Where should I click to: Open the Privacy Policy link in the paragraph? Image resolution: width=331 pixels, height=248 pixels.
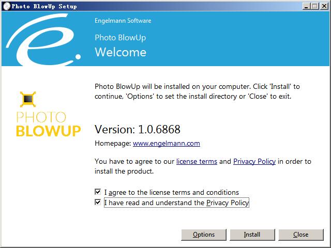(x=254, y=161)
